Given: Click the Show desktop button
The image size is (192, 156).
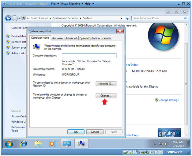Looking at the screenshot, I should 189,144.
